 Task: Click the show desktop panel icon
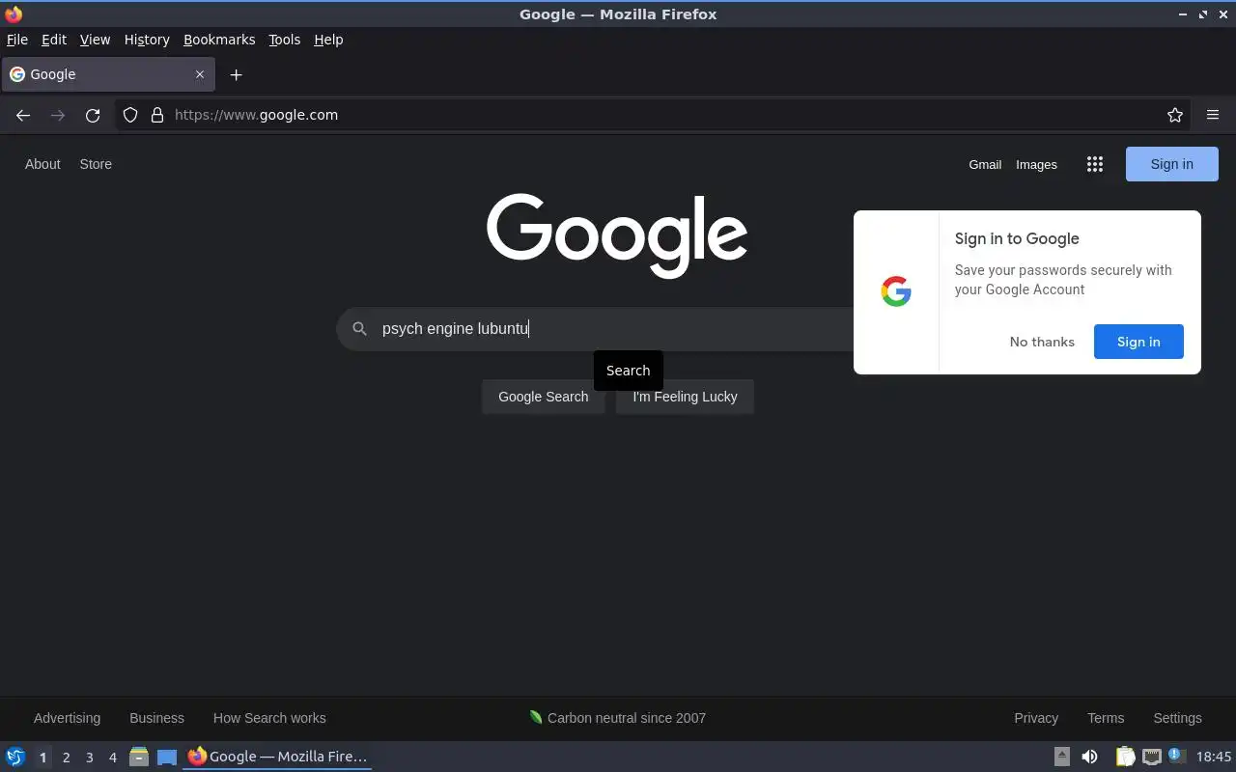coord(167,757)
